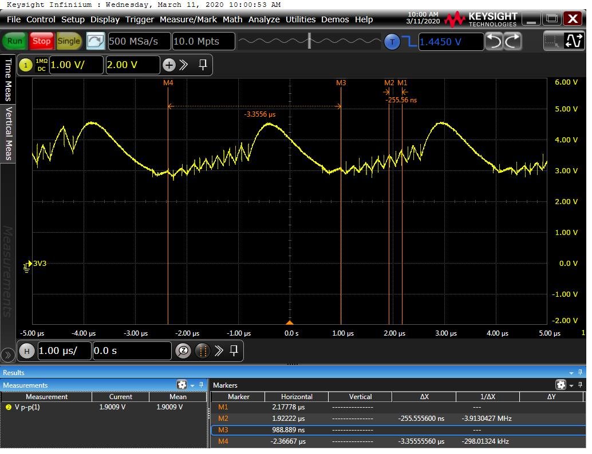Open Markers panel settings gear
592x454 pixels.
(561, 385)
